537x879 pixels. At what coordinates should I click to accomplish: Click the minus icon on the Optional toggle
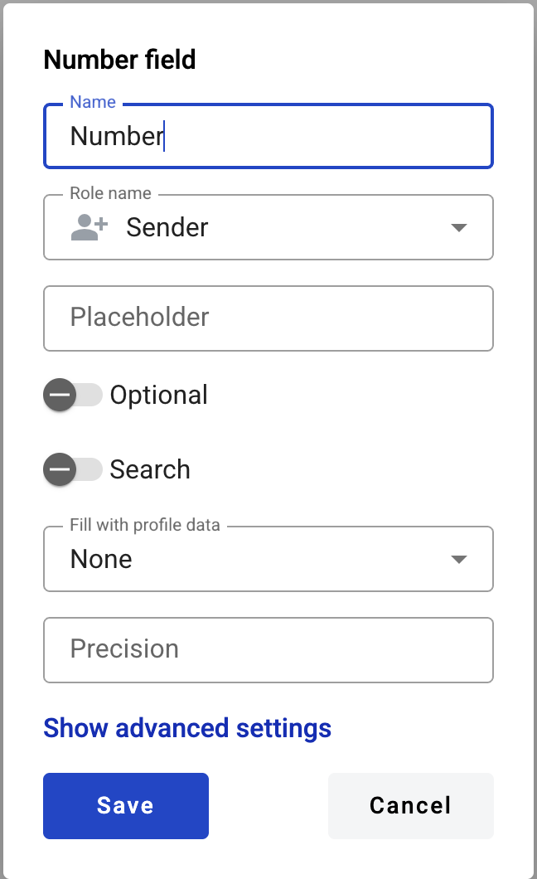59,395
